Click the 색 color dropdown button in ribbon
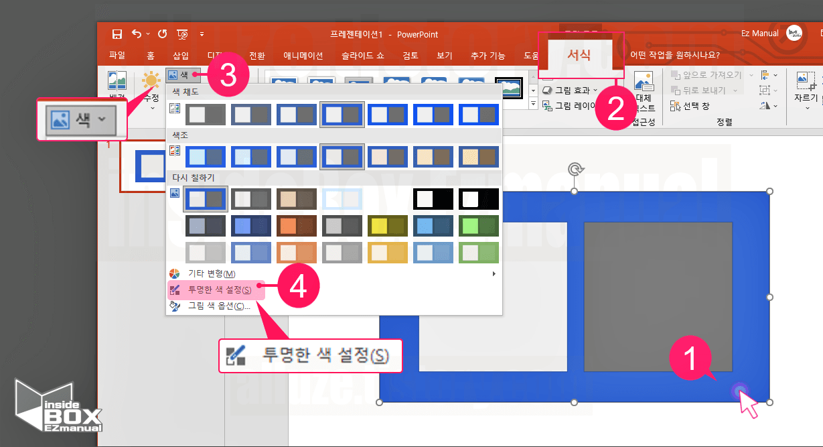The height and width of the screenshot is (447, 823). [x=183, y=75]
